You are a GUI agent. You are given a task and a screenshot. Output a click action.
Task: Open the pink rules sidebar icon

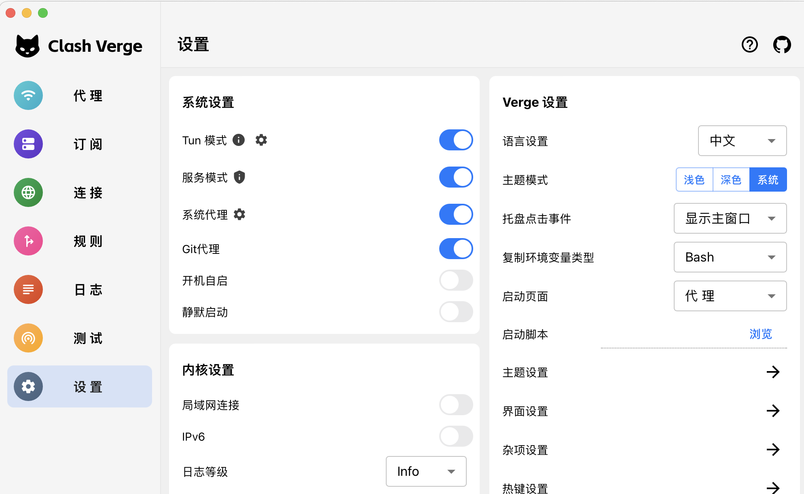28,241
